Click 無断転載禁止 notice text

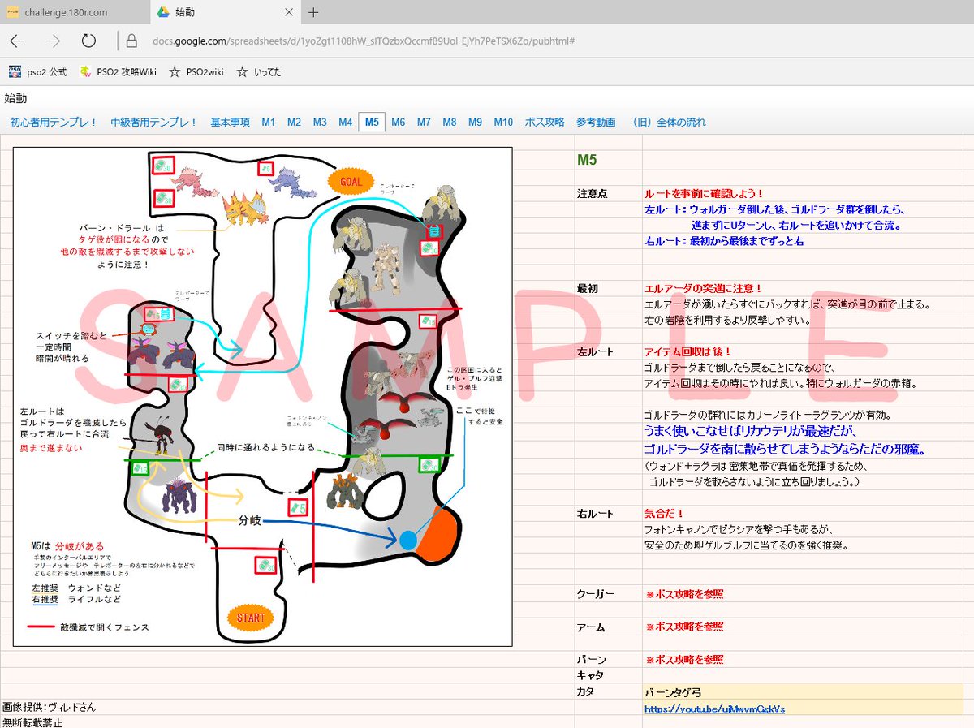32,722
